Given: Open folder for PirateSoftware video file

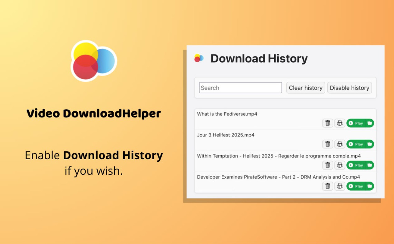Looking at the screenshot, I should click(369, 186).
